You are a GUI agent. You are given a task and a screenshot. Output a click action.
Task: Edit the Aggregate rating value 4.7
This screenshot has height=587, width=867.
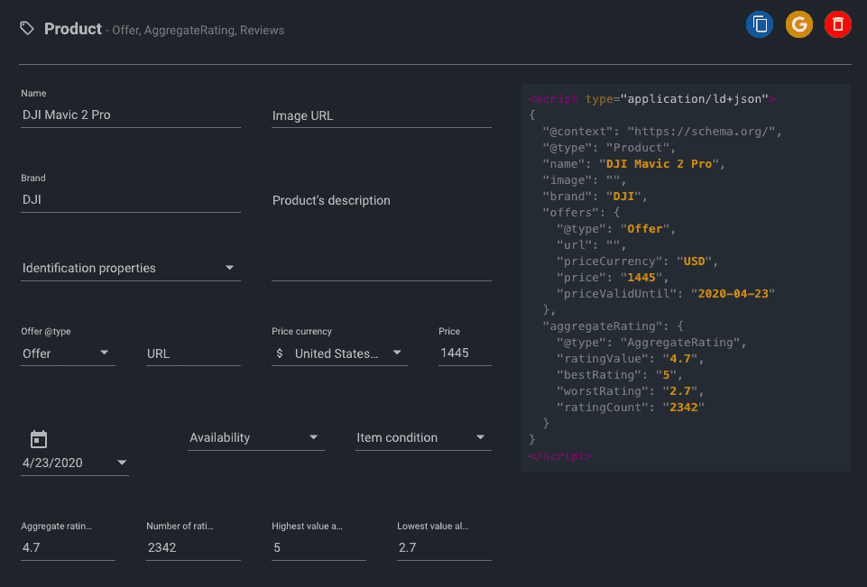pos(68,547)
